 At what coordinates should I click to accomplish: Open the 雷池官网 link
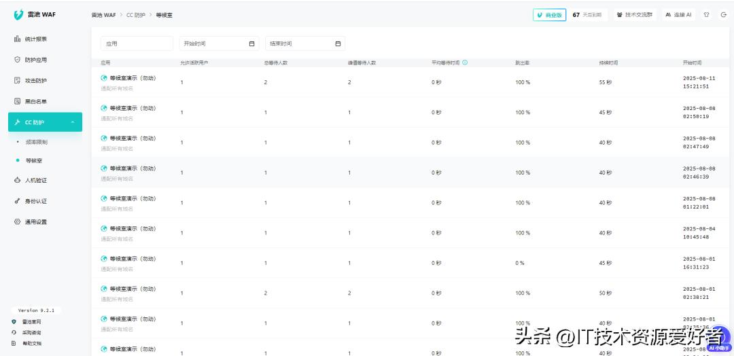[31, 321]
